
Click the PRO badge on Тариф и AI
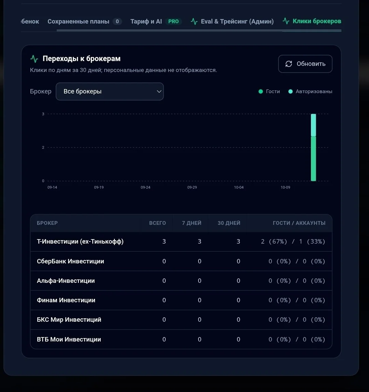click(x=174, y=21)
